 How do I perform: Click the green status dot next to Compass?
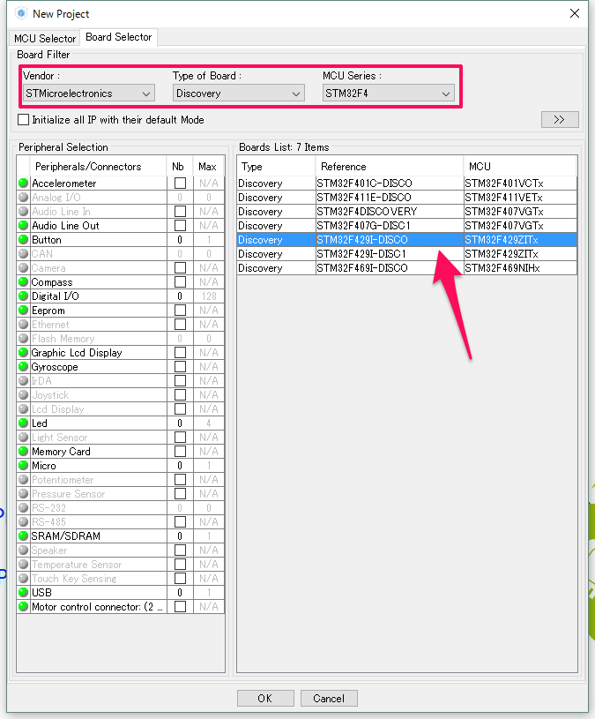click(24, 282)
